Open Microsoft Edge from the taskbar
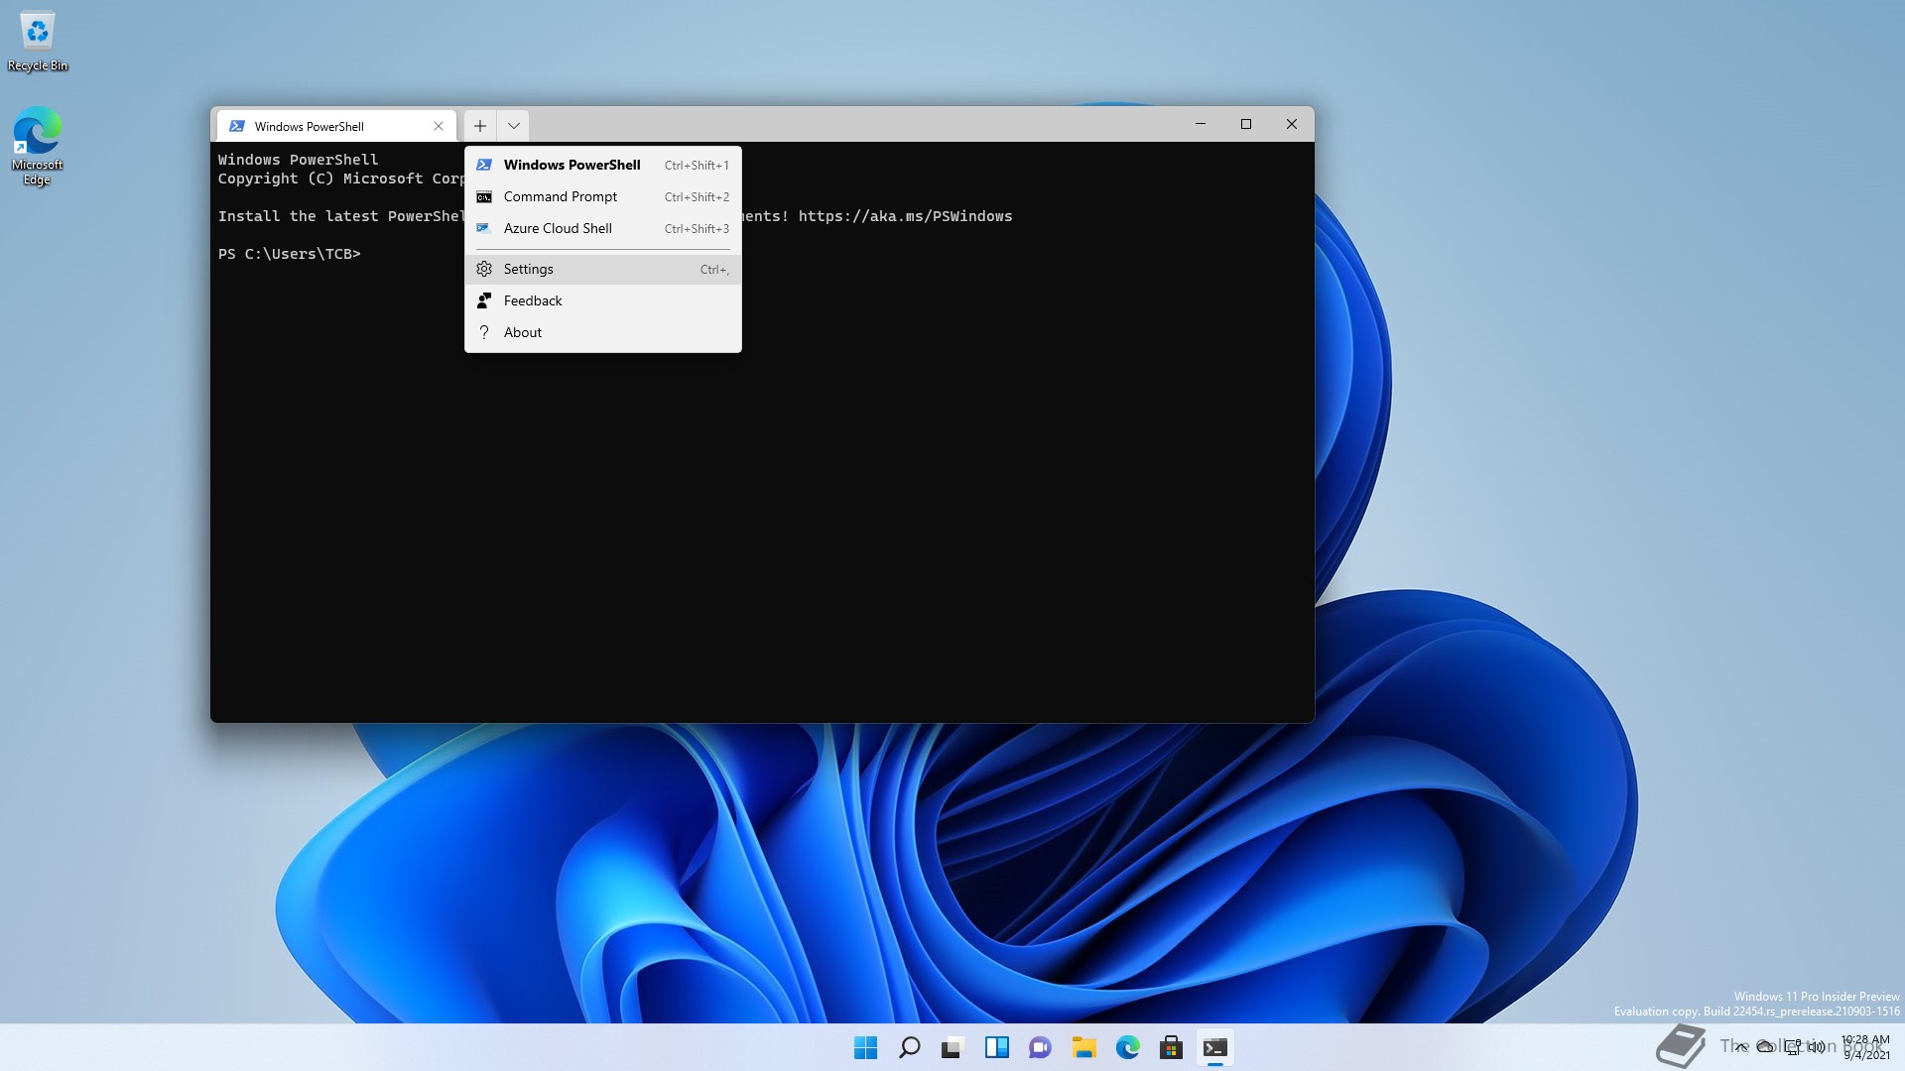 click(x=1127, y=1047)
